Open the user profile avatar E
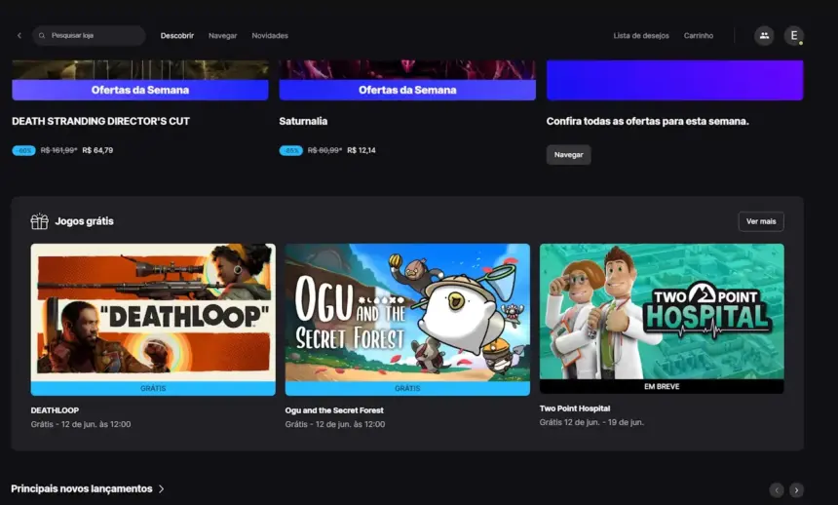 pos(793,35)
